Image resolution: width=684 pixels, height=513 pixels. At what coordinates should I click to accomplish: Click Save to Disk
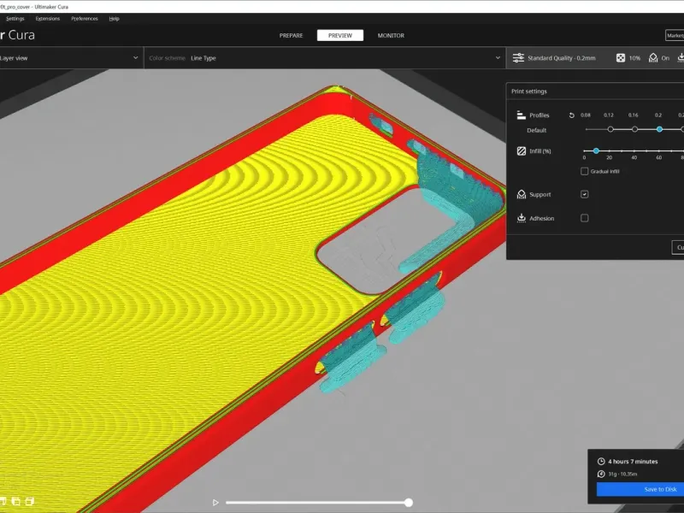640,489
